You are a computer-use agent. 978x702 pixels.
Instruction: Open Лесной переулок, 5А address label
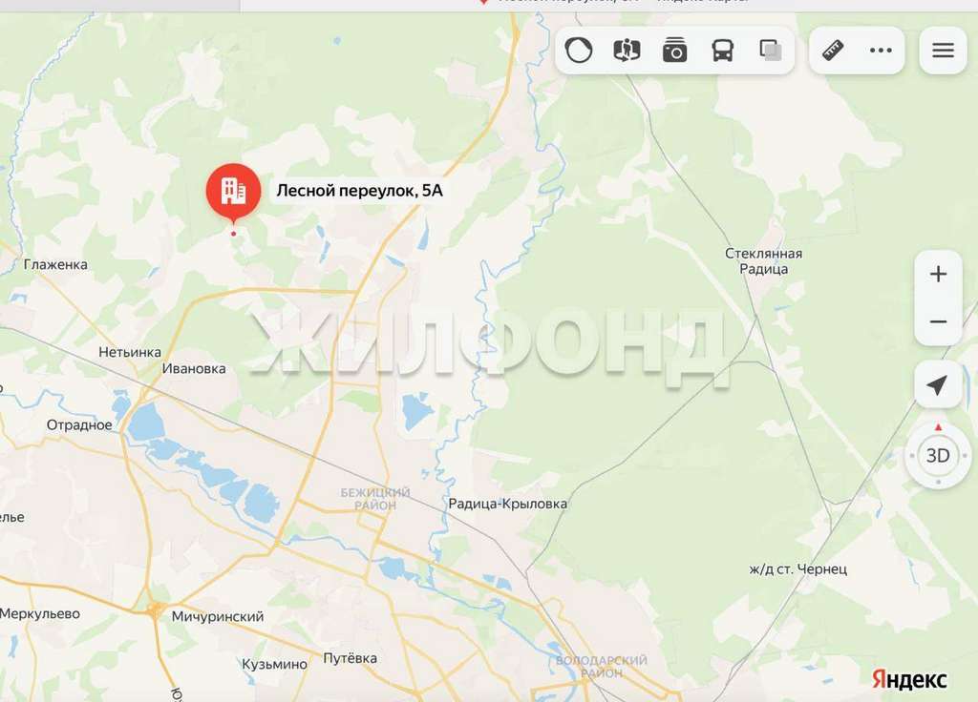coord(359,191)
